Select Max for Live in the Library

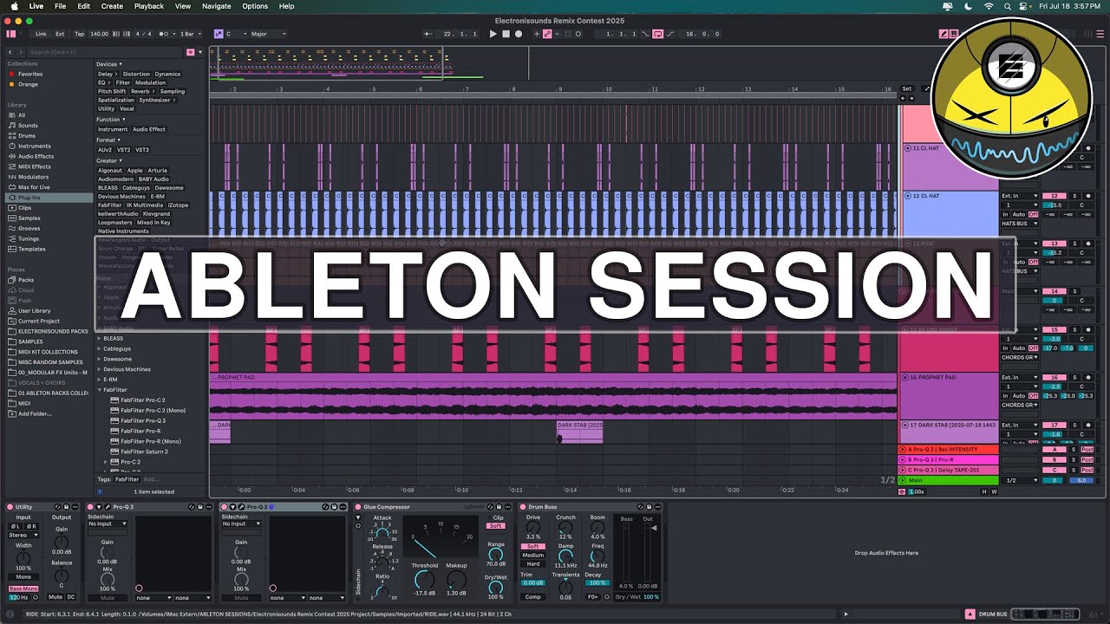(x=34, y=187)
